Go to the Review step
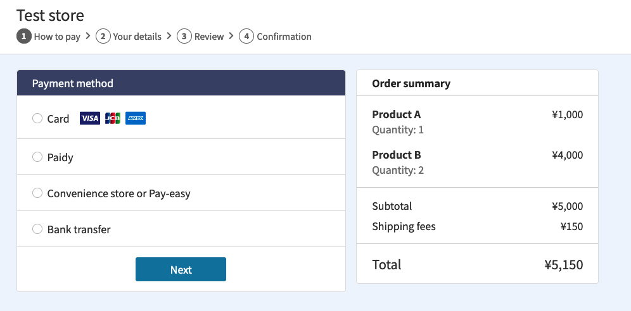Screen dimensions: 631x311 click(209, 37)
